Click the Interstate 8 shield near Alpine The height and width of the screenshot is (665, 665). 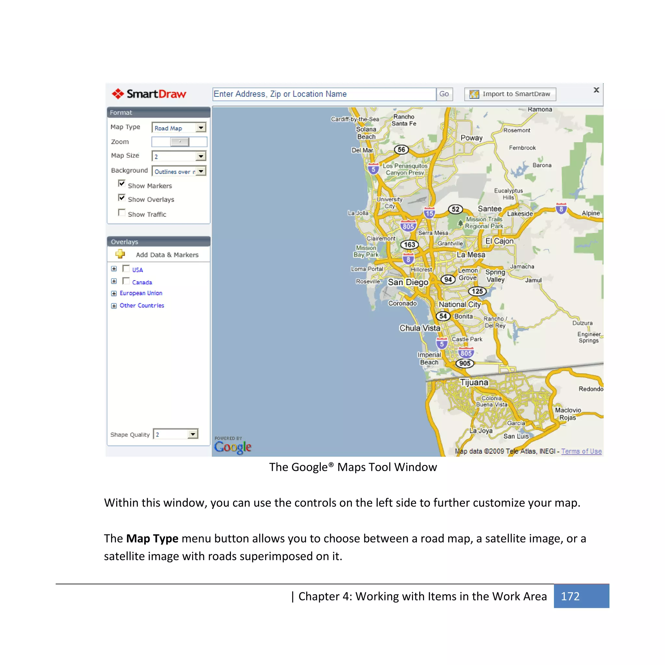561,208
